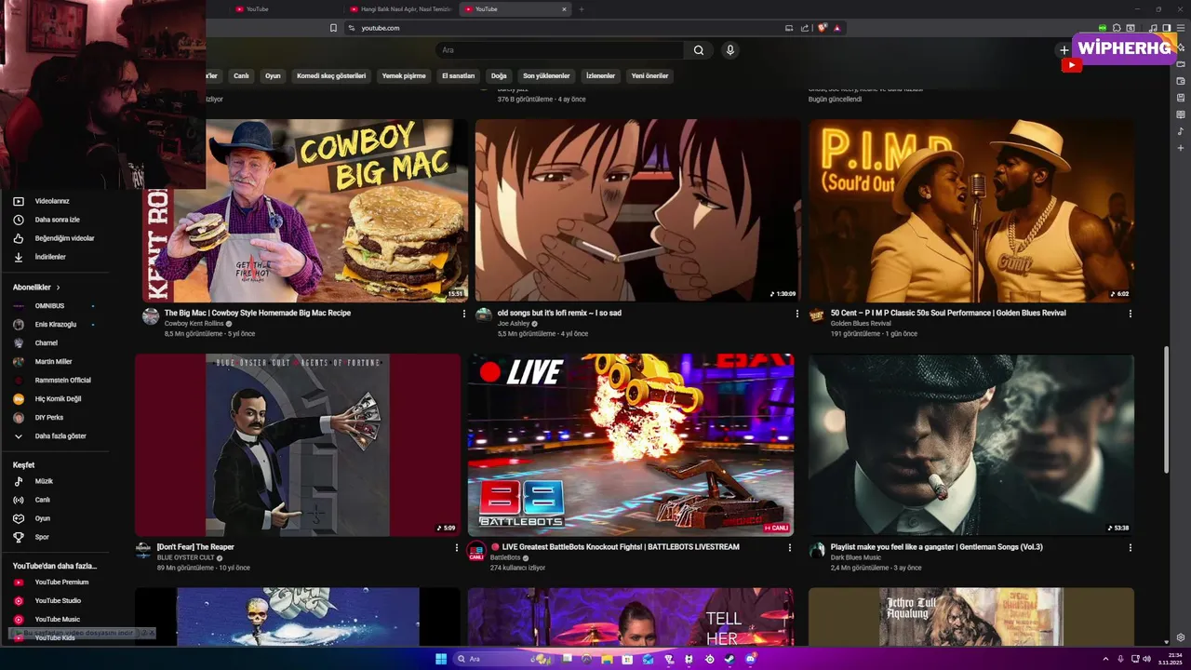Open 'Müzik' in Keşfet section

(x=44, y=481)
